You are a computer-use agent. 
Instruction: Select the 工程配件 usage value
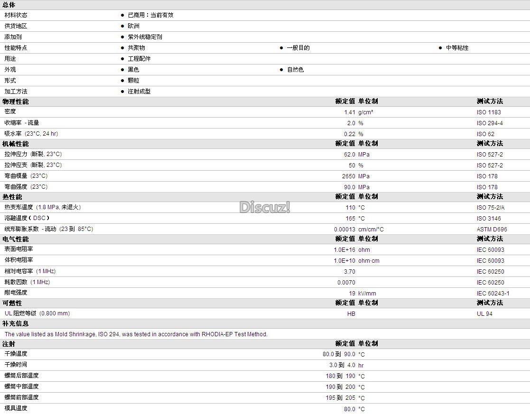[x=139, y=59]
